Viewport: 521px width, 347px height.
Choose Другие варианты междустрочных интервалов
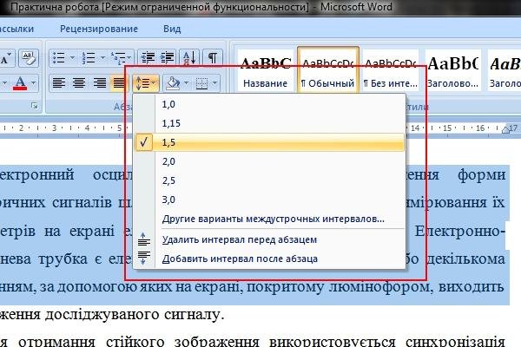click(x=273, y=218)
